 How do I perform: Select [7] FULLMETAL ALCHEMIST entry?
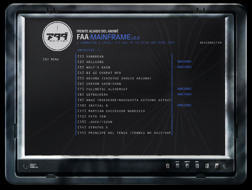click(x=103, y=89)
